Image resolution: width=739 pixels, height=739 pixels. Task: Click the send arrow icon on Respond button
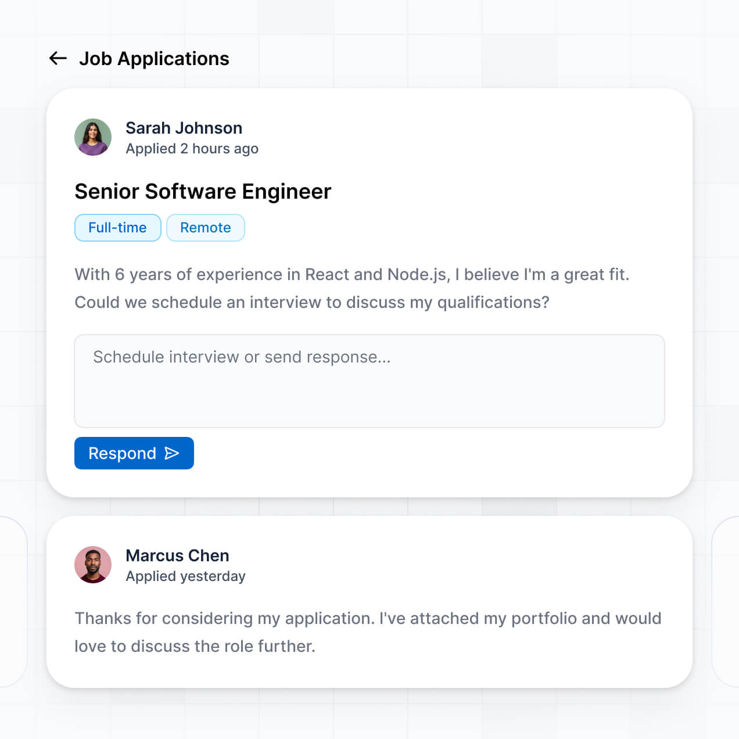173,453
